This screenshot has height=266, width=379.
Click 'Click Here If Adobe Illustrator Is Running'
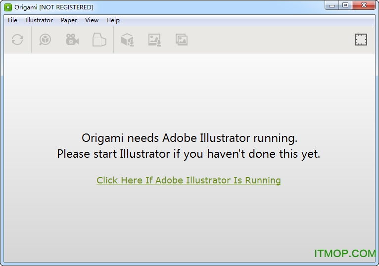[189, 180]
